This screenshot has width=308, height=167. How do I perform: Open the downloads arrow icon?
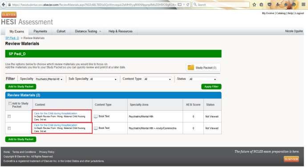pyautogui.click(x=278, y=4)
